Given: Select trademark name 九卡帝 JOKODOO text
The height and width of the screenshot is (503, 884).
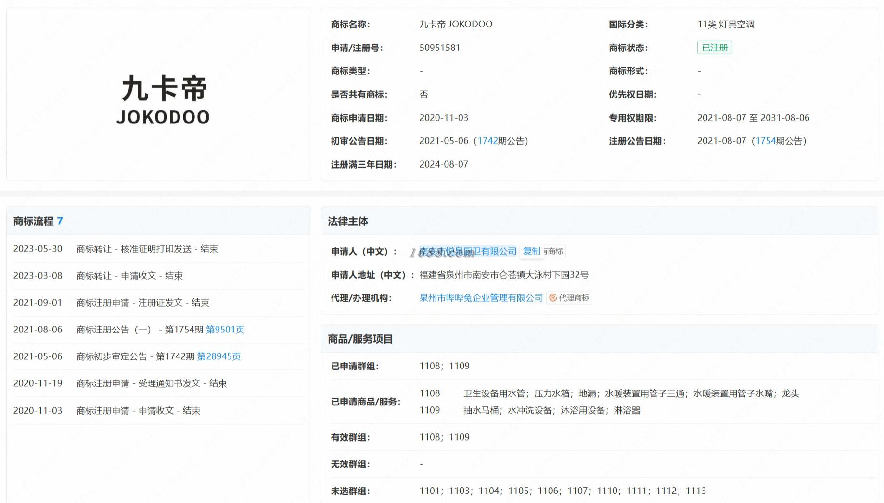Looking at the screenshot, I should [456, 24].
